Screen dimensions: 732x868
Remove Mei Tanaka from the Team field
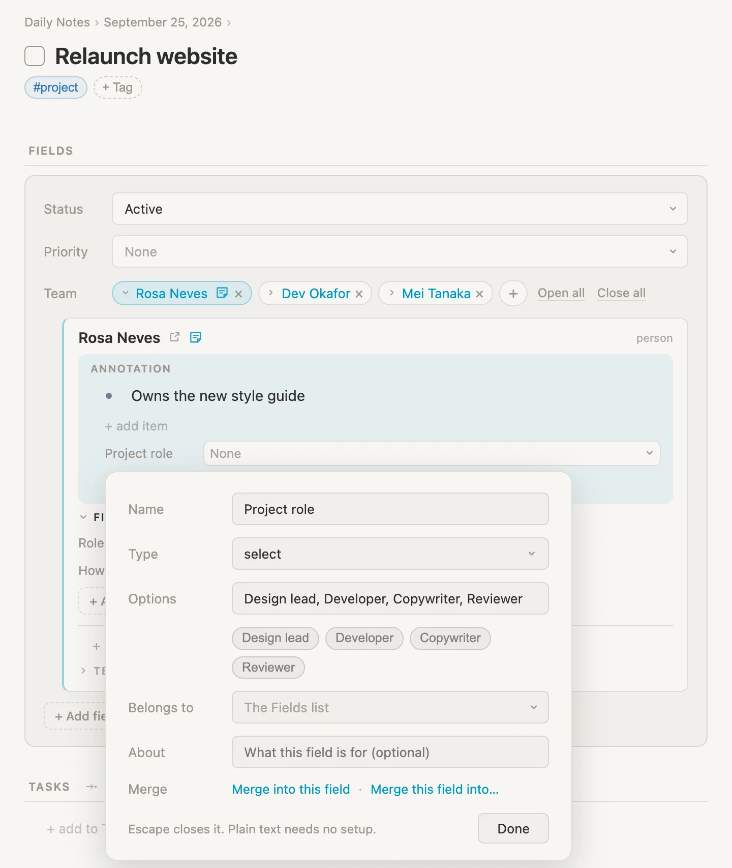coord(479,294)
